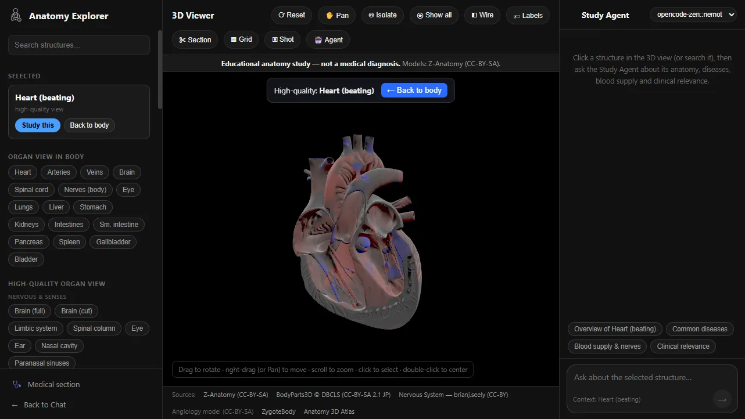Click the send arrow in chat box
This screenshot has width=745, height=419.
tap(722, 399)
